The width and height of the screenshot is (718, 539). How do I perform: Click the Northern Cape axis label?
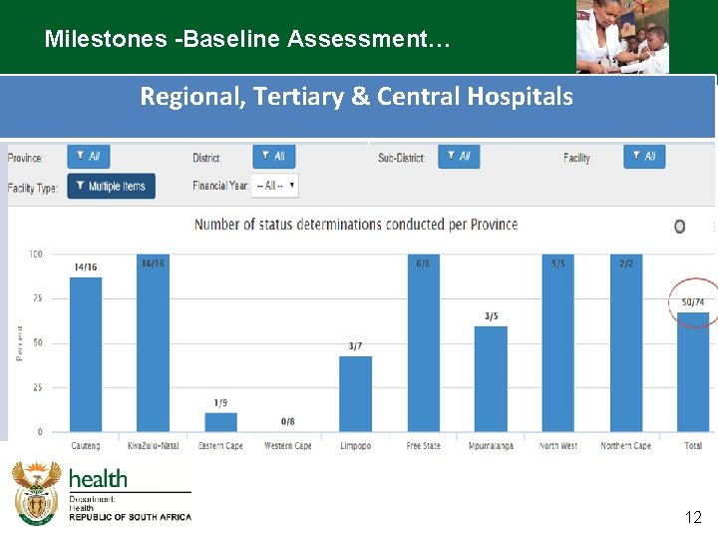(626, 445)
